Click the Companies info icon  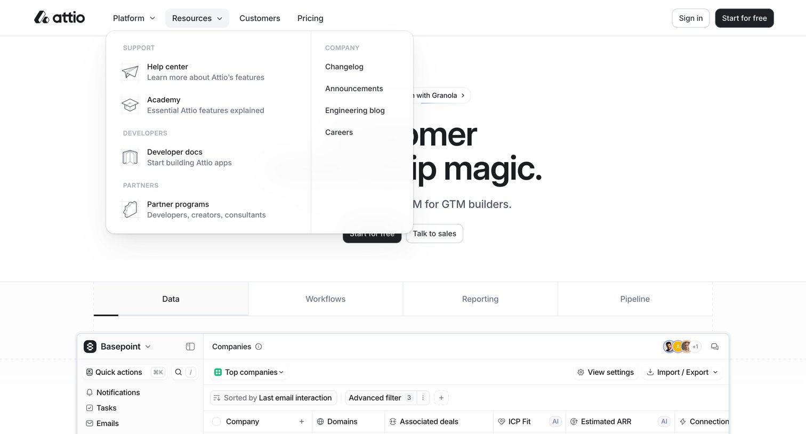[259, 347]
